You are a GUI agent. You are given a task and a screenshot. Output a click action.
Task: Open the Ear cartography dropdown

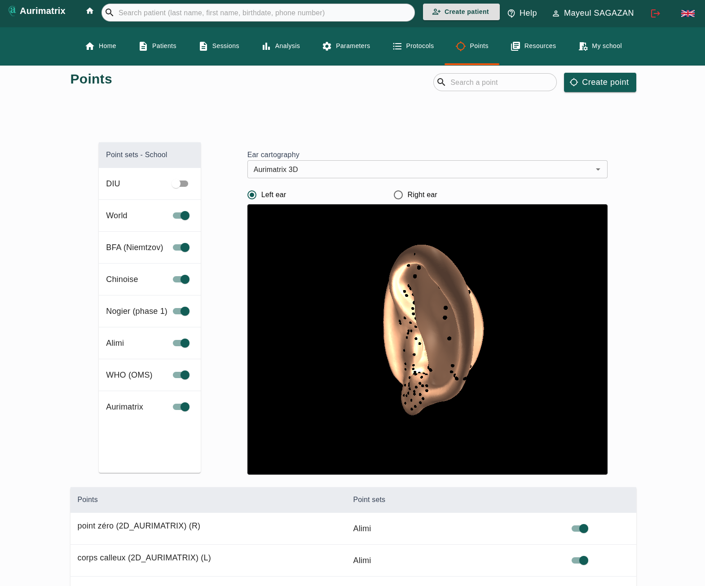tap(427, 169)
